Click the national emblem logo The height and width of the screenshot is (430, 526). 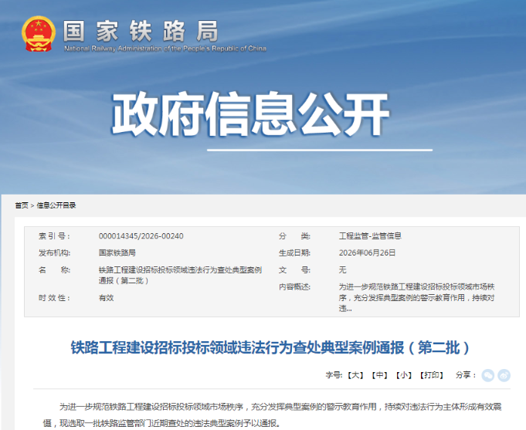(x=39, y=33)
